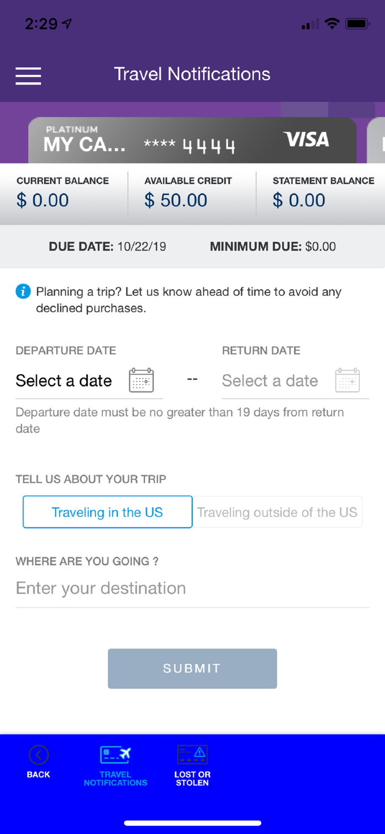Open the departure date calendar icon
The height and width of the screenshot is (834, 385).
point(141,380)
